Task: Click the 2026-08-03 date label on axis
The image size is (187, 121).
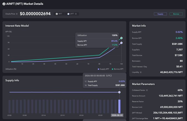Action: click(117, 115)
